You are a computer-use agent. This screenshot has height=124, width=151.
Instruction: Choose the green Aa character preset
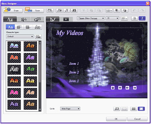(30, 69)
